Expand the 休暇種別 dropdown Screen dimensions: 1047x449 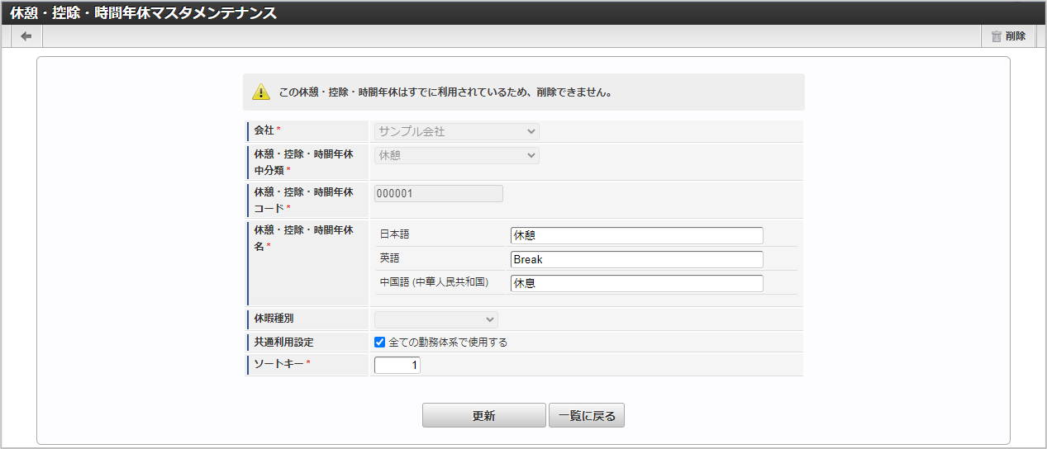(x=436, y=319)
